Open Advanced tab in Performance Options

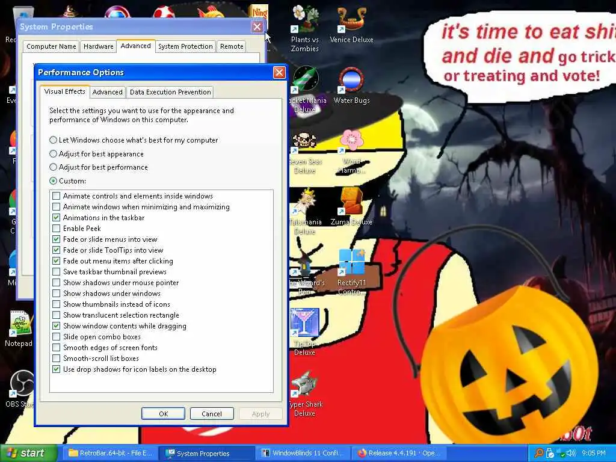(107, 92)
